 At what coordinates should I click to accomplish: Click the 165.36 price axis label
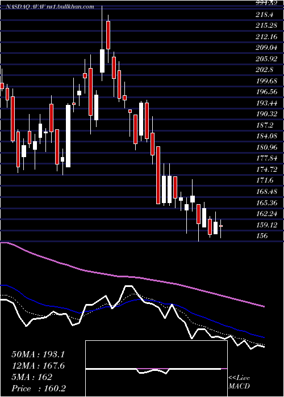coord(266,202)
